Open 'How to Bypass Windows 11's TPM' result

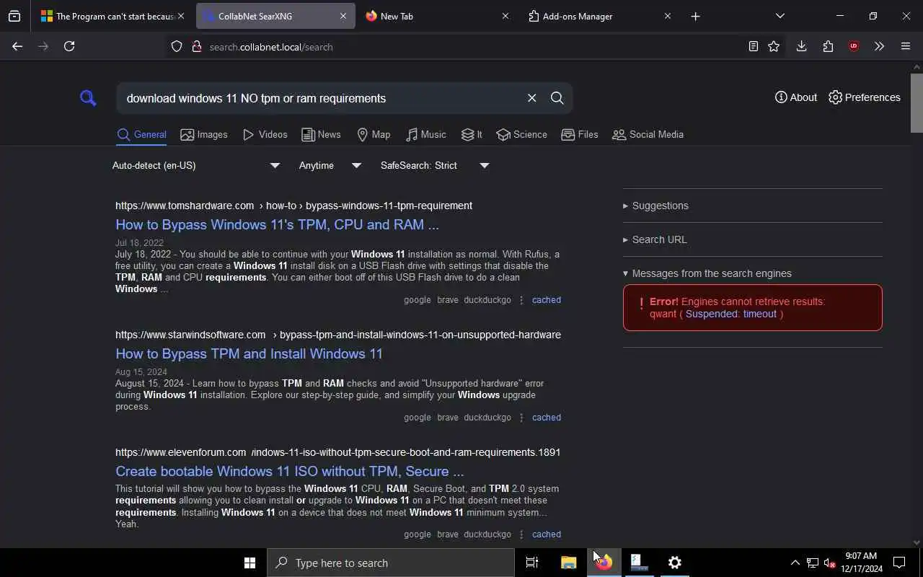pyautogui.click(x=277, y=224)
